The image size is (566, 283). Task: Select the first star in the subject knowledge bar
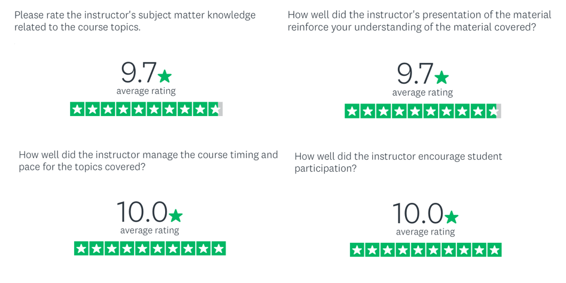click(x=77, y=109)
